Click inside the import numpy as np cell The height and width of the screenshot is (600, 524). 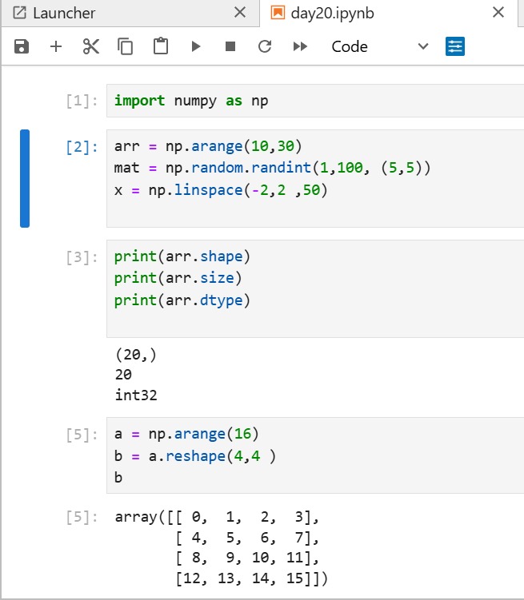point(315,101)
